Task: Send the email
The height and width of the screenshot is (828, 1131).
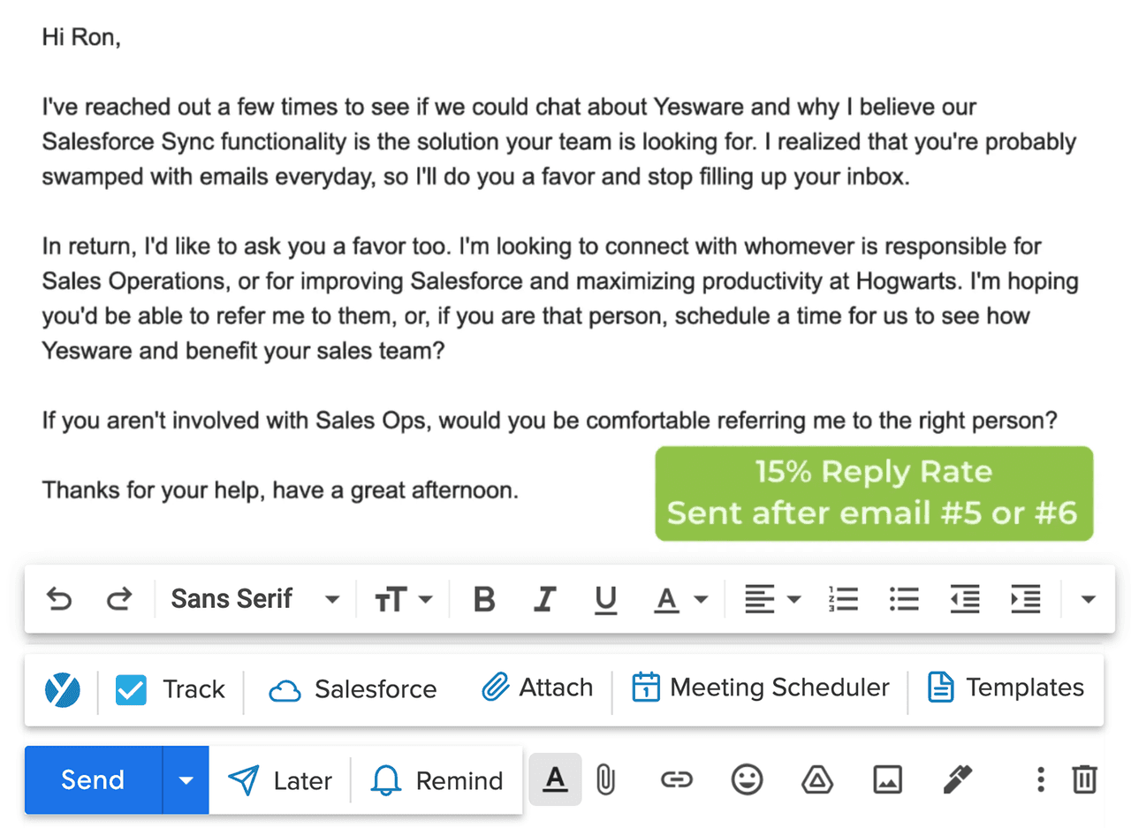Action: 93,779
